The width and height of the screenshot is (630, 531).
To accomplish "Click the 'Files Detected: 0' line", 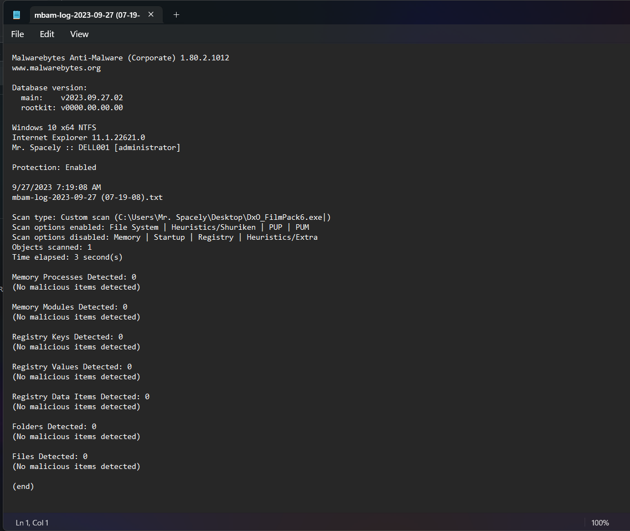I will pos(50,456).
